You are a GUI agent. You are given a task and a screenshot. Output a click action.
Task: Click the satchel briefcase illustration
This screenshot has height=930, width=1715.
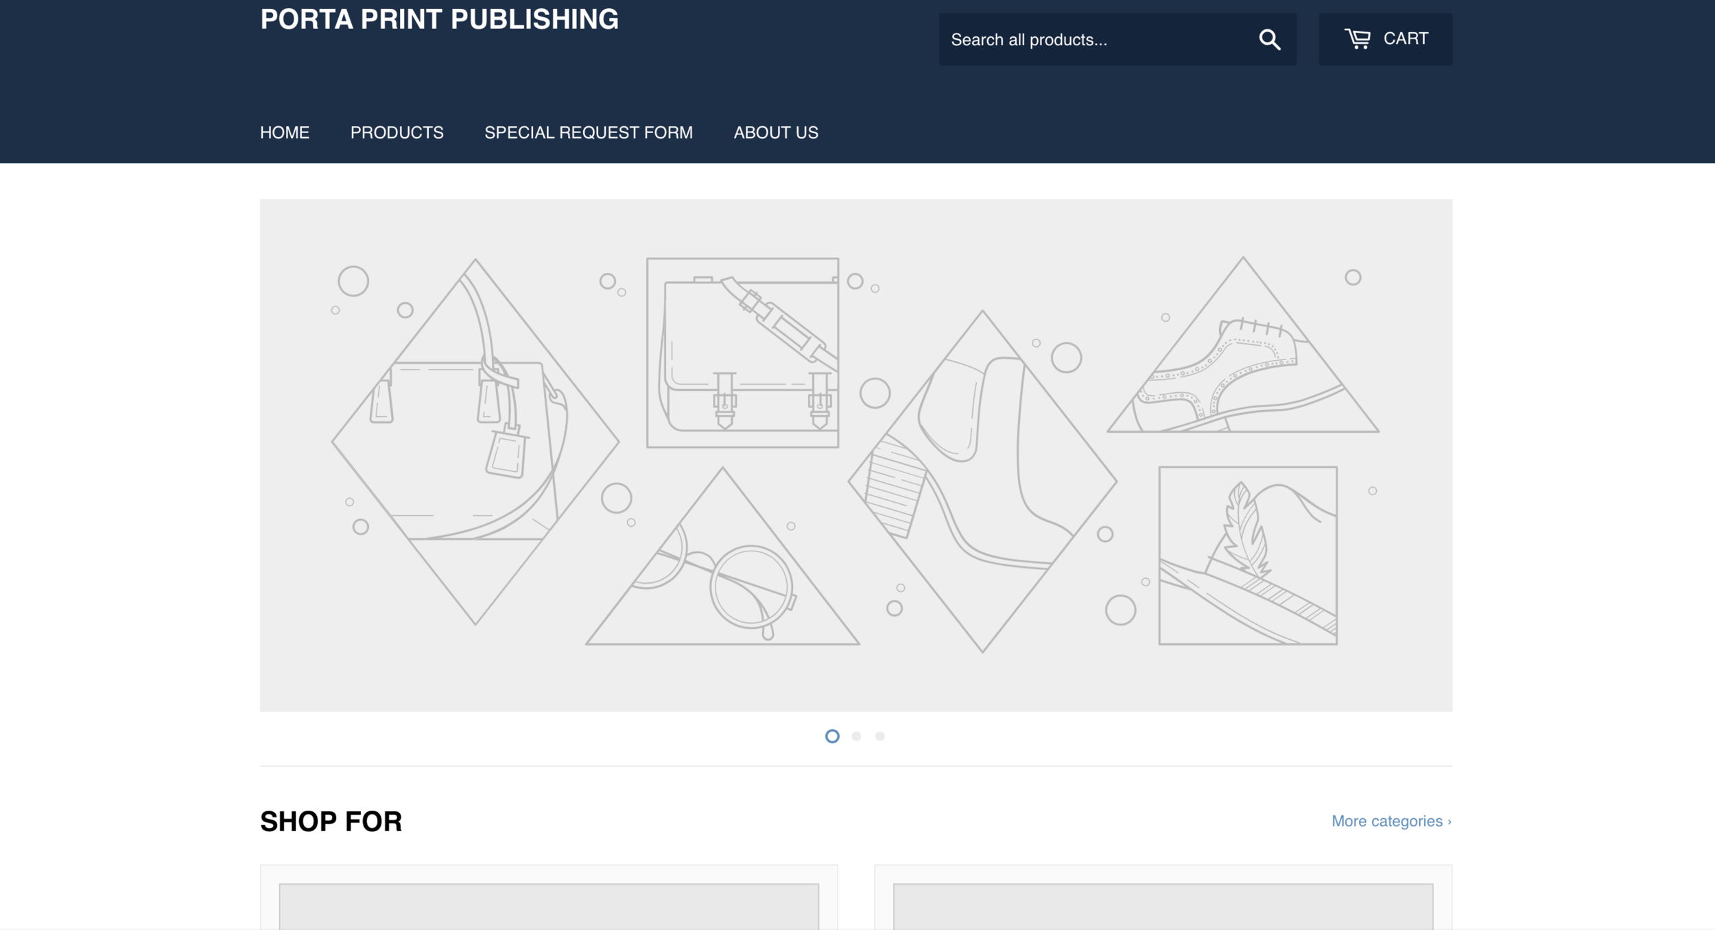click(x=742, y=353)
